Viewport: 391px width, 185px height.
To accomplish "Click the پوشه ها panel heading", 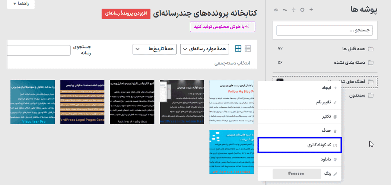I will pyautogui.click(x=363, y=10).
